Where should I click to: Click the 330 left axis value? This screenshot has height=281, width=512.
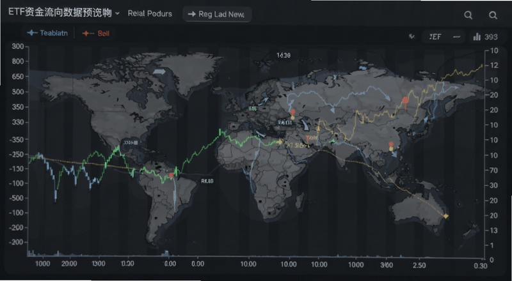(x=18, y=122)
